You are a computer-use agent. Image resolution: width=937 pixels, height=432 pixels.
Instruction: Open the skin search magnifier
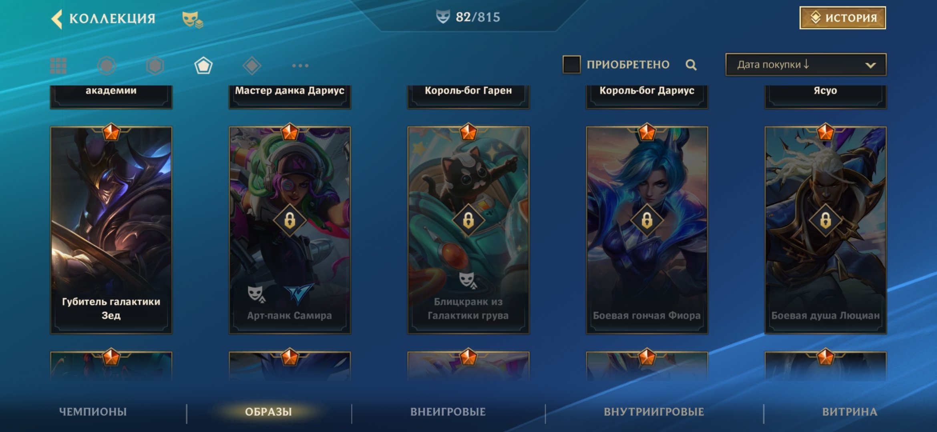[691, 65]
